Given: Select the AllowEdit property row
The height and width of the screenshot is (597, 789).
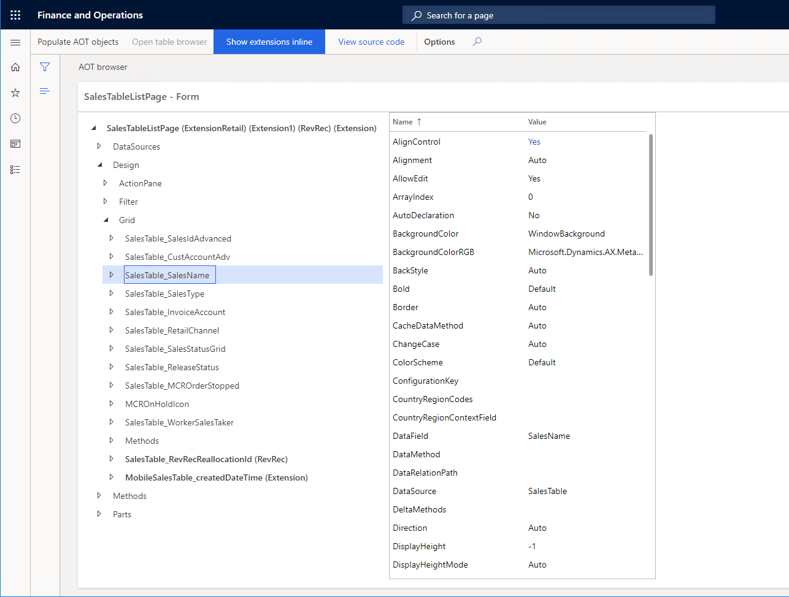Looking at the screenshot, I should [519, 178].
